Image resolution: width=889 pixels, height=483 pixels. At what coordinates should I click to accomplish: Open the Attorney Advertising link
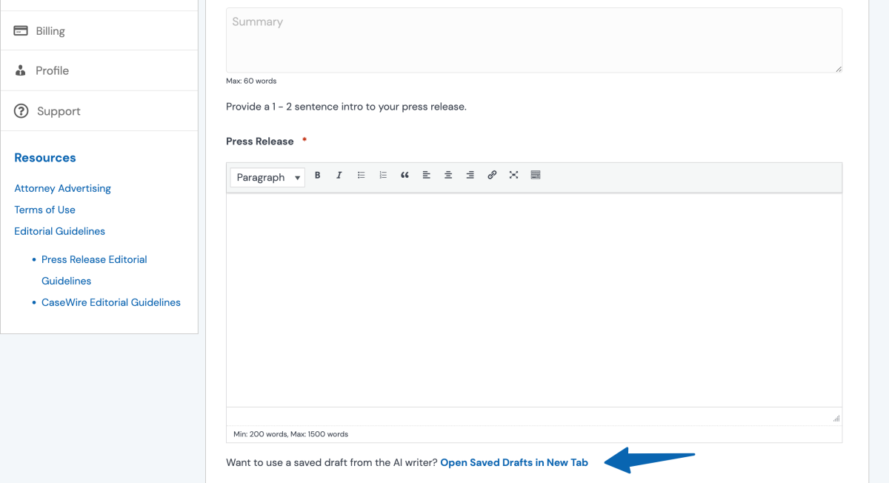click(x=62, y=188)
